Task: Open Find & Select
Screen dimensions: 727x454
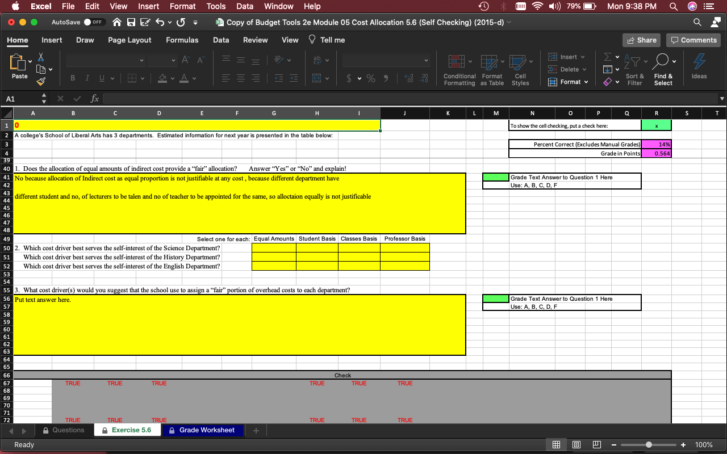Action: click(663, 70)
